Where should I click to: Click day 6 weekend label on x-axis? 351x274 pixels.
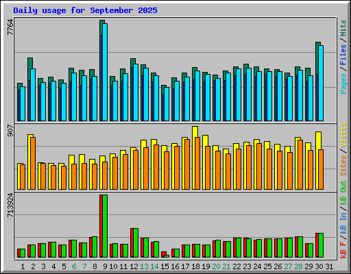click(x=74, y=266)
